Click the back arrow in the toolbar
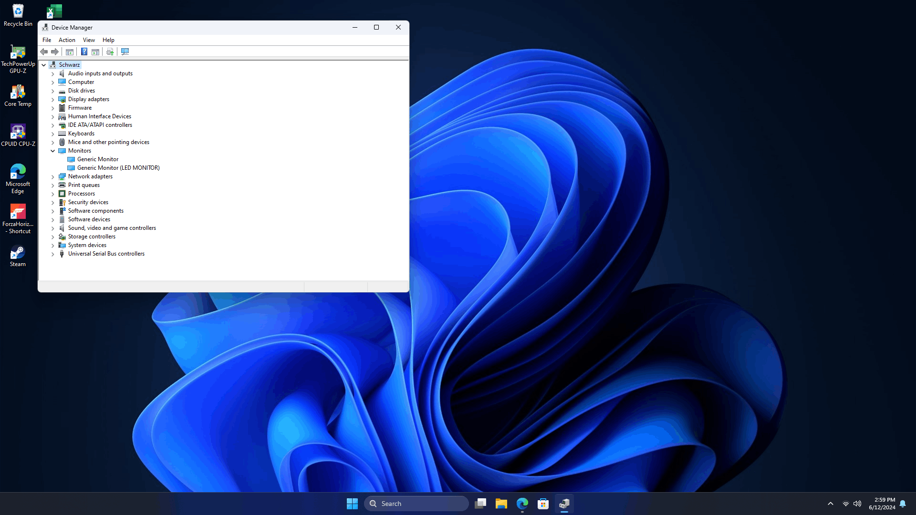 click(44, 51)
